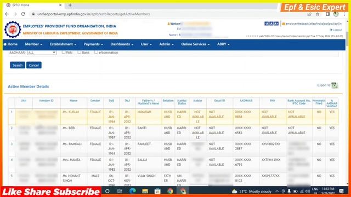351x197 pixels.
Task: Open Cortana search circle on taskbar
Action: 107,191
